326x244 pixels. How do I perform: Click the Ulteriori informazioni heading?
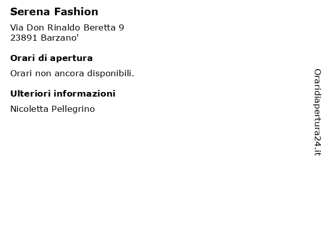(63, 94)
